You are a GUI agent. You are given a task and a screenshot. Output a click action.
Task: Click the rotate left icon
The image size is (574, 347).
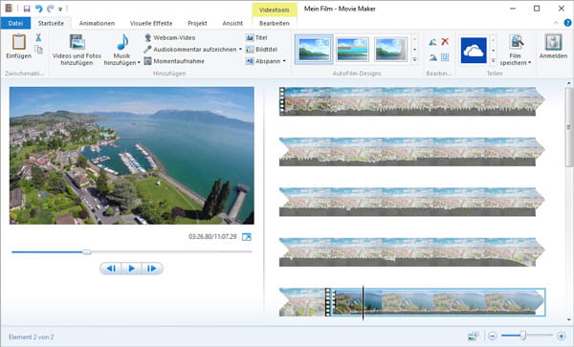tap(432, 42)
